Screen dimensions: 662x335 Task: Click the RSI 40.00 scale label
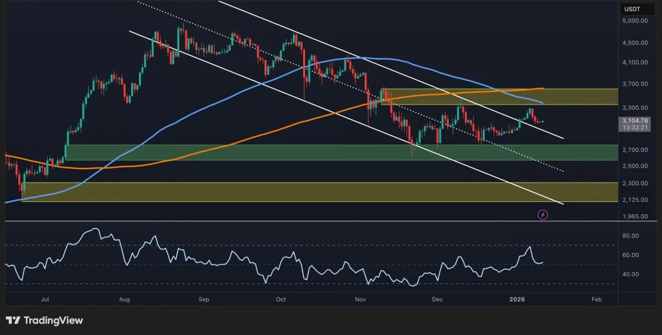pos(630,274)
